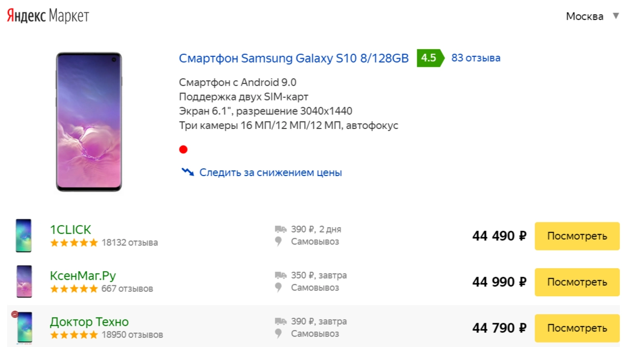Image resolution: width=622 pixels, height=347 pixels.
Task: Open Следить за снижением цены link
Action: pyautogui.click(x=270, y=172)
